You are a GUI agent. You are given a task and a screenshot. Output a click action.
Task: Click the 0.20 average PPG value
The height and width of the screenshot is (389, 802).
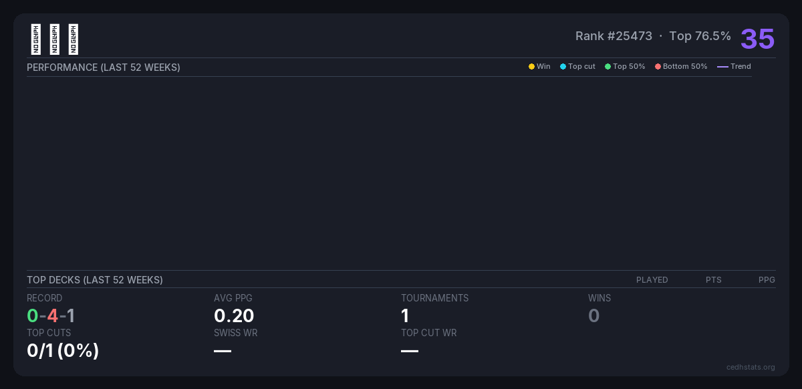234,315
